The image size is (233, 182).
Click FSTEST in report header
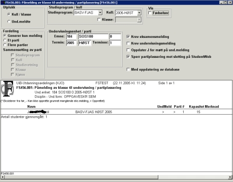(x=102, y=83)
